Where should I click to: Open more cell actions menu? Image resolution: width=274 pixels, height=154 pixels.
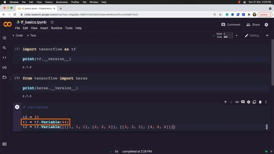(266, 102)
